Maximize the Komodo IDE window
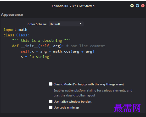This screenshot has width=146, height=117. 137,6
